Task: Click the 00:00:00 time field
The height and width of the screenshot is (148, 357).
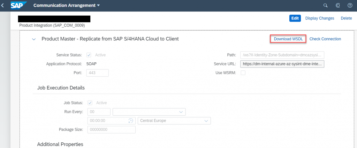Action: click(112, 121)
